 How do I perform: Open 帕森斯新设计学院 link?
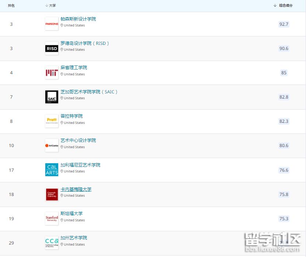78,19
